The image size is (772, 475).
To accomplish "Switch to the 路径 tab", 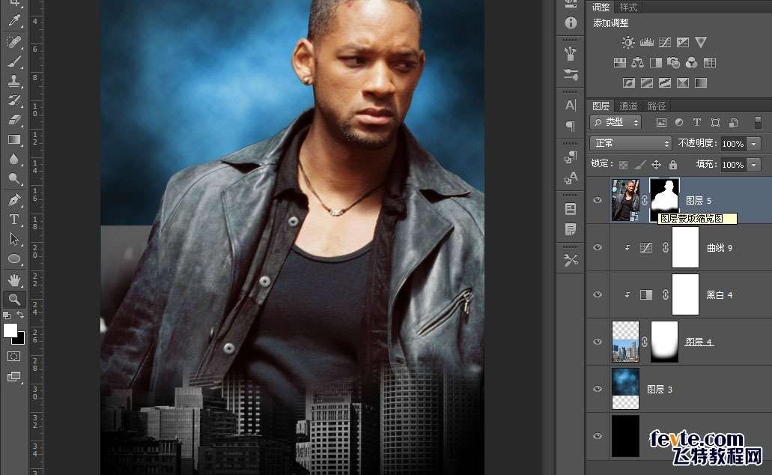I will pos(656,106).
